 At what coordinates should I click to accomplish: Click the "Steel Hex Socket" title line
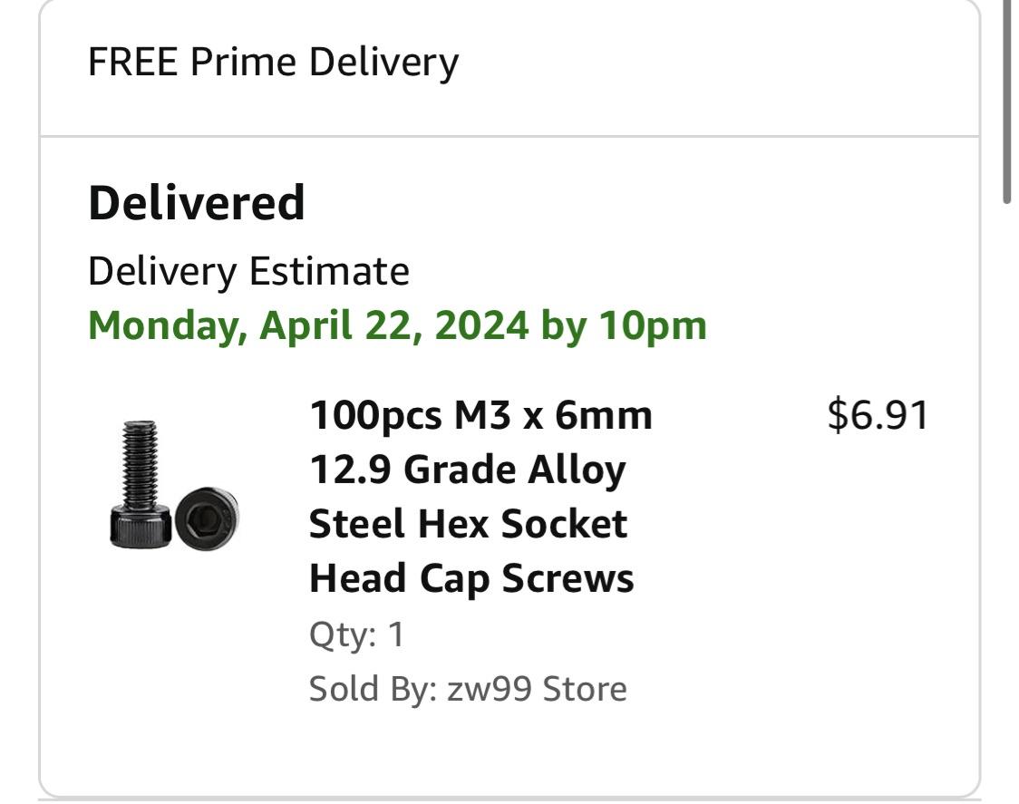click(468, 525)
